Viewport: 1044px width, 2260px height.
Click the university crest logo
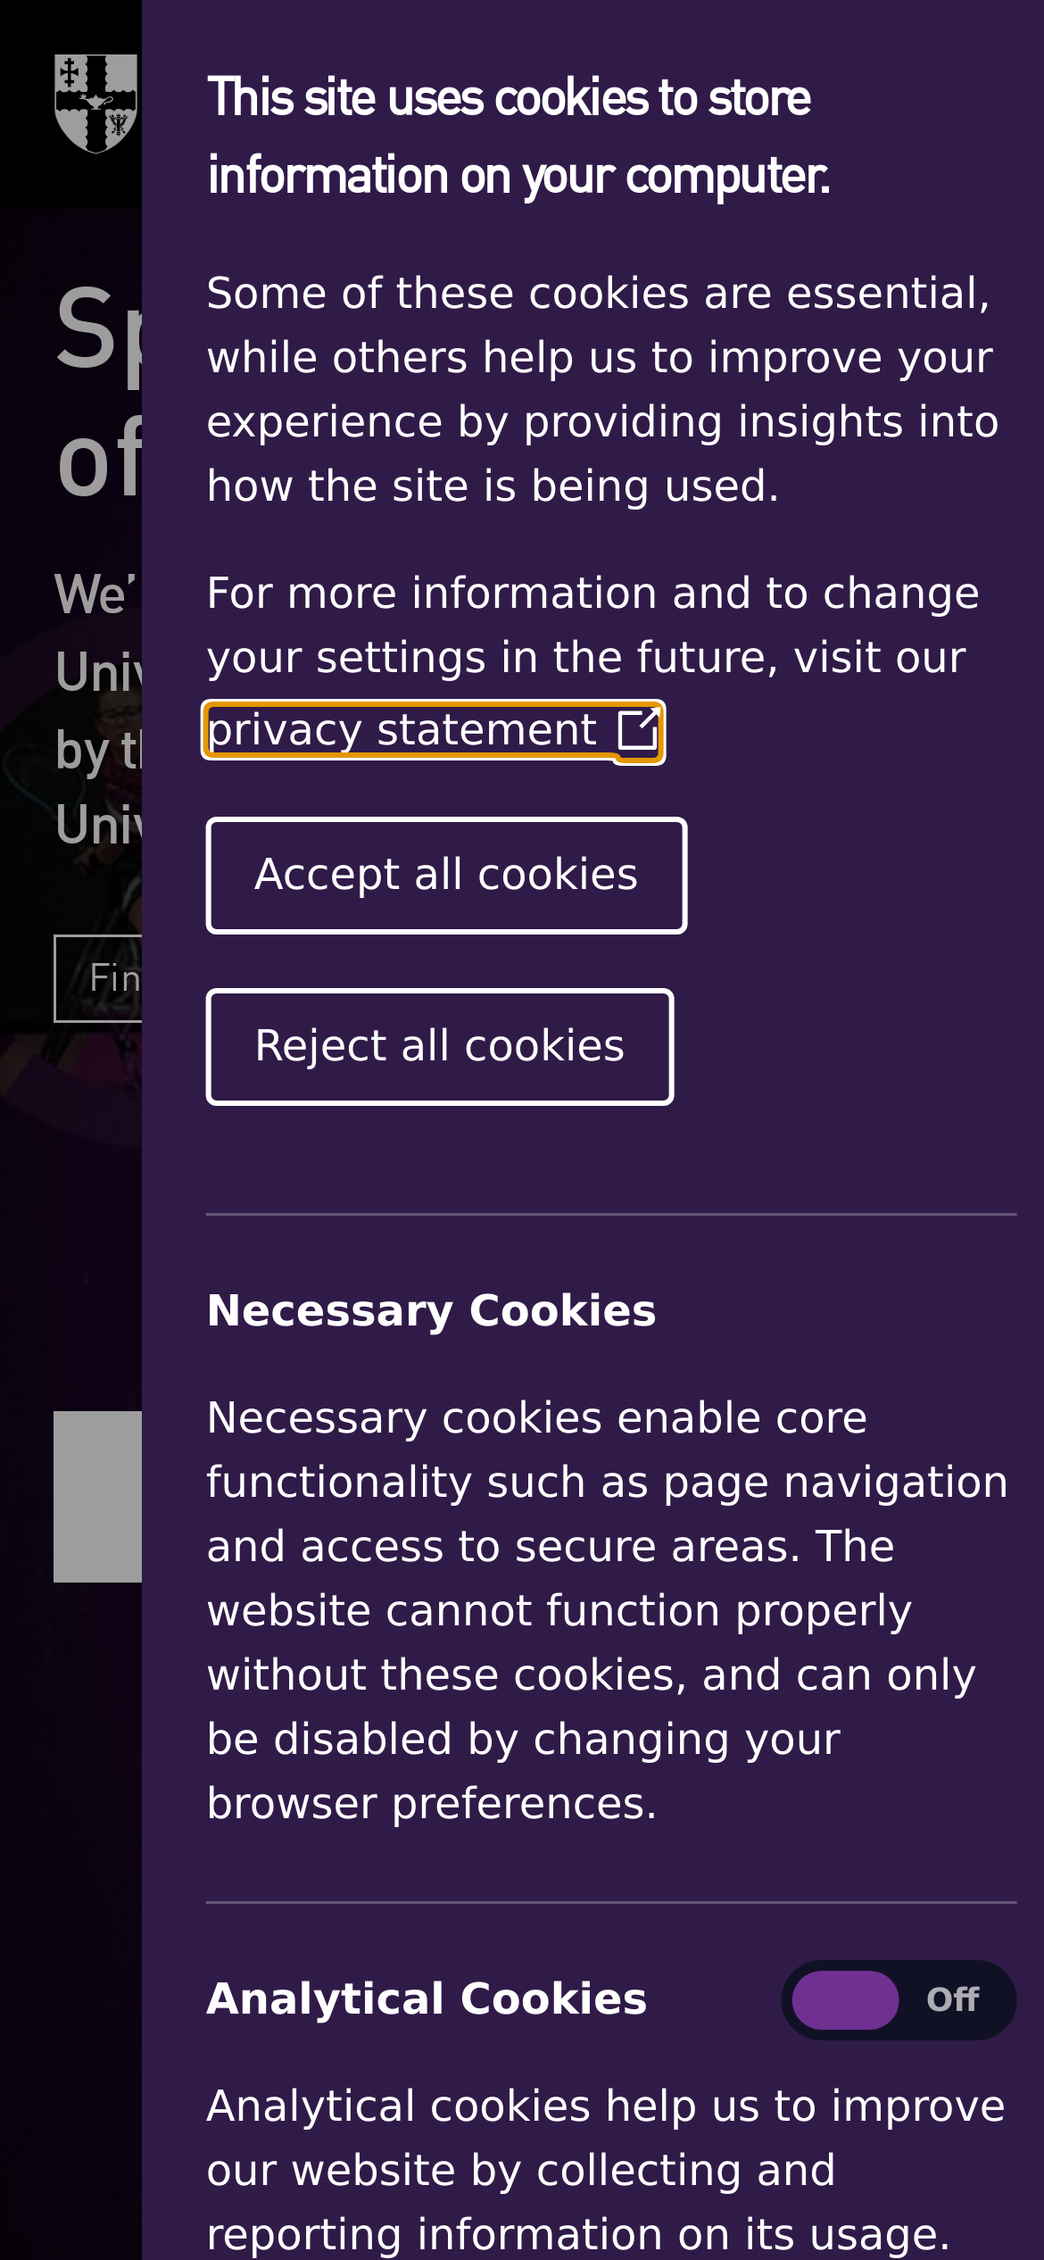click(x=96, y=104)
